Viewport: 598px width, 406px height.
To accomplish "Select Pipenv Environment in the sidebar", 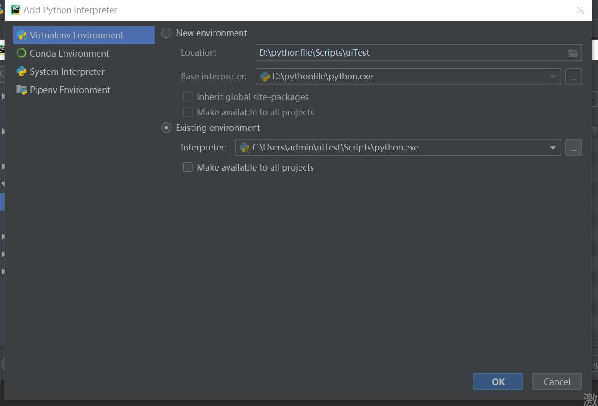I will pyautogui.click(x=84, y=90).
